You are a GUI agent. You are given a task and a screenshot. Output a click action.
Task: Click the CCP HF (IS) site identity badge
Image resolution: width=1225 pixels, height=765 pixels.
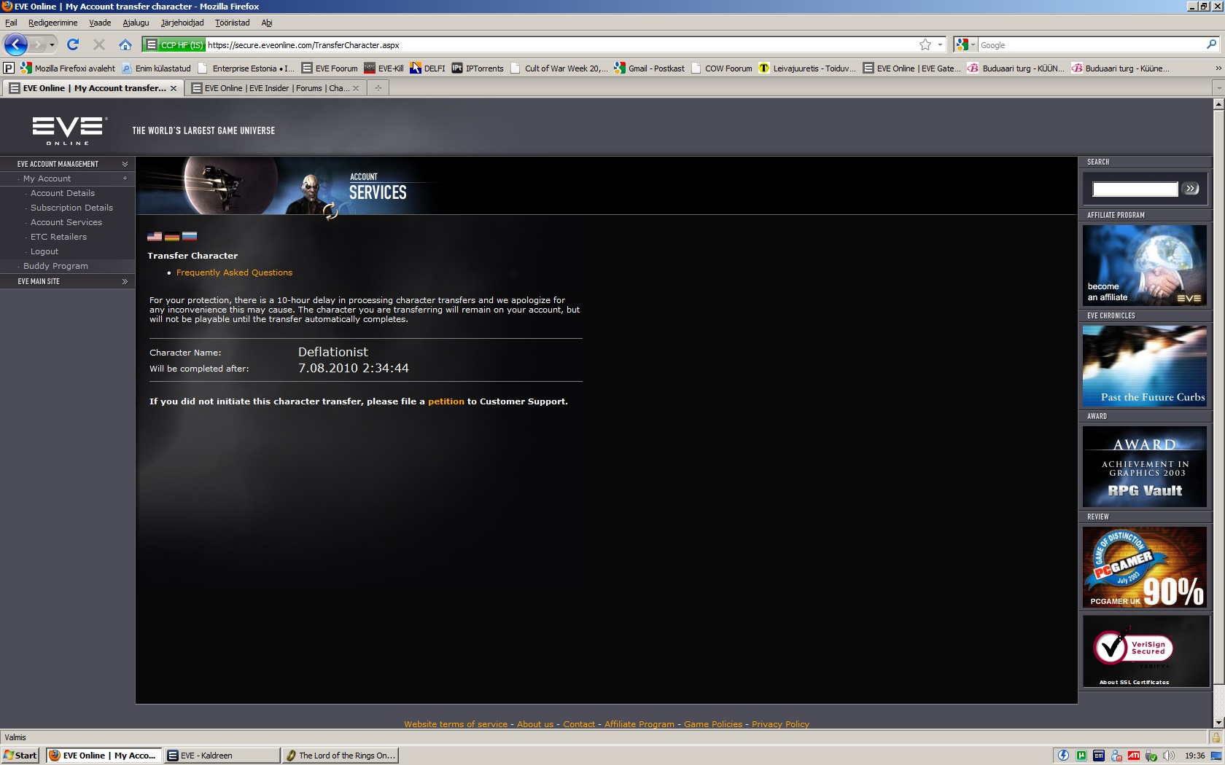[174, 44]
